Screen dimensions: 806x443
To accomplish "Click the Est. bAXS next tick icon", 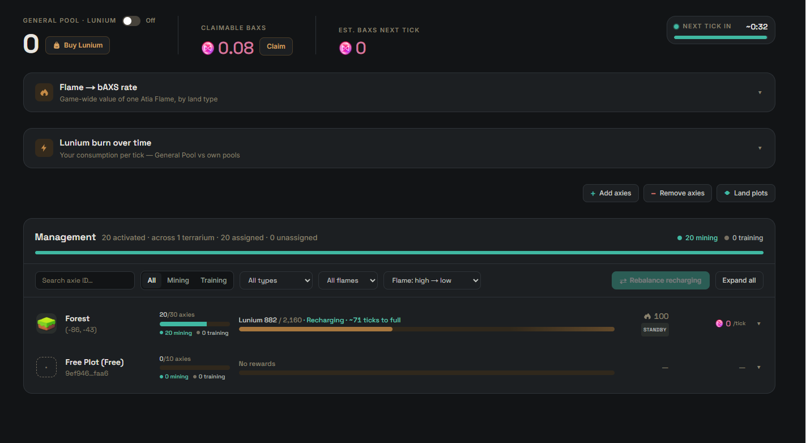I will (x=346, y=48).
